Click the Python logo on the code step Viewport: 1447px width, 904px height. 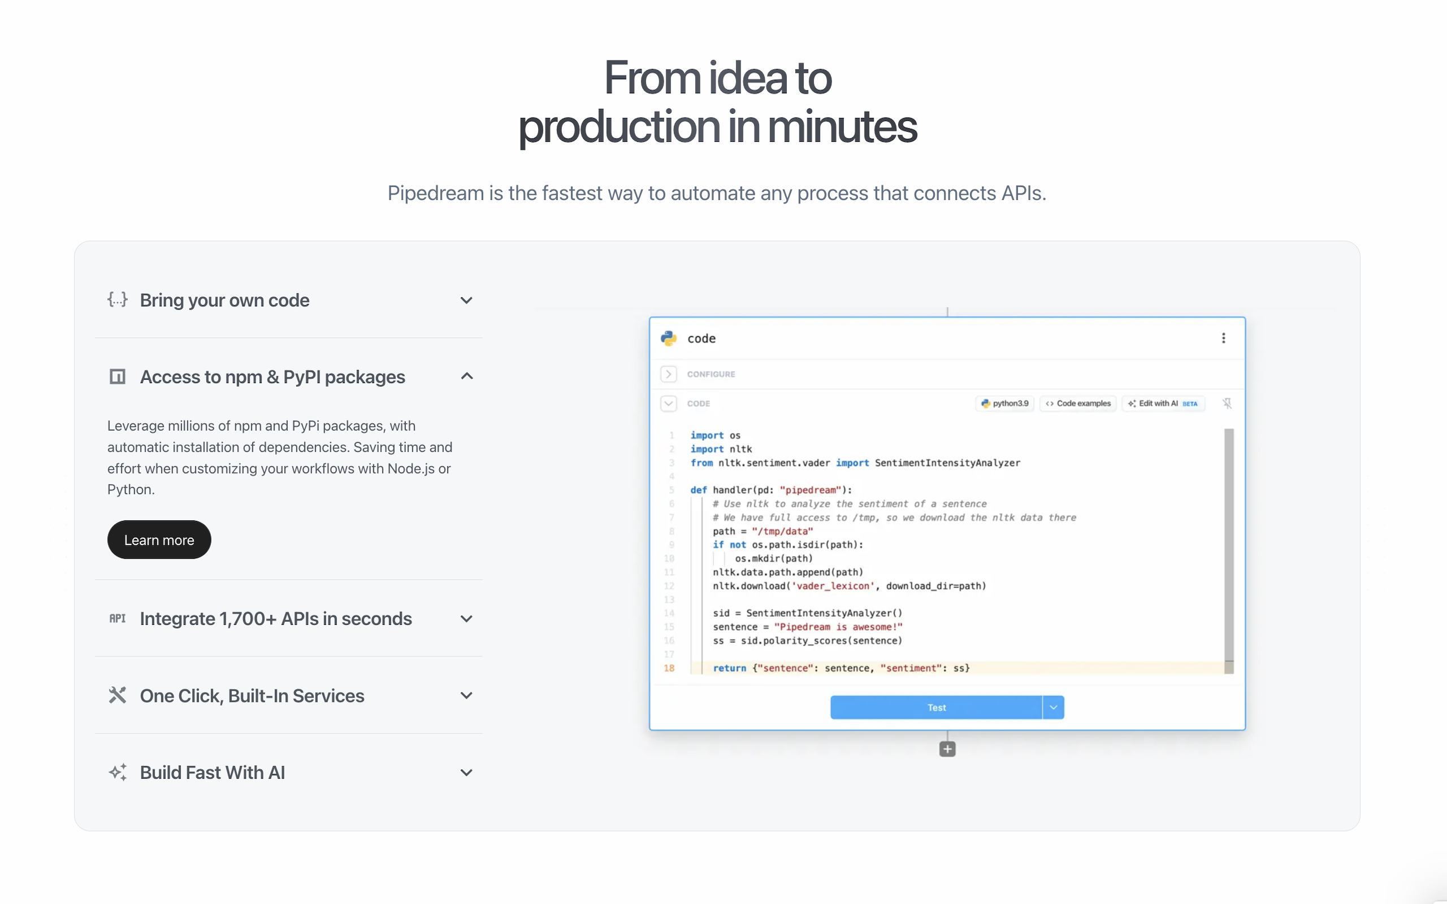point(669,338)
